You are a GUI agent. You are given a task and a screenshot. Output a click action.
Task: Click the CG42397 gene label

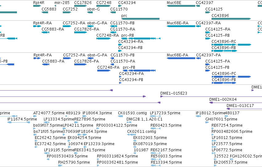point(204,3)
